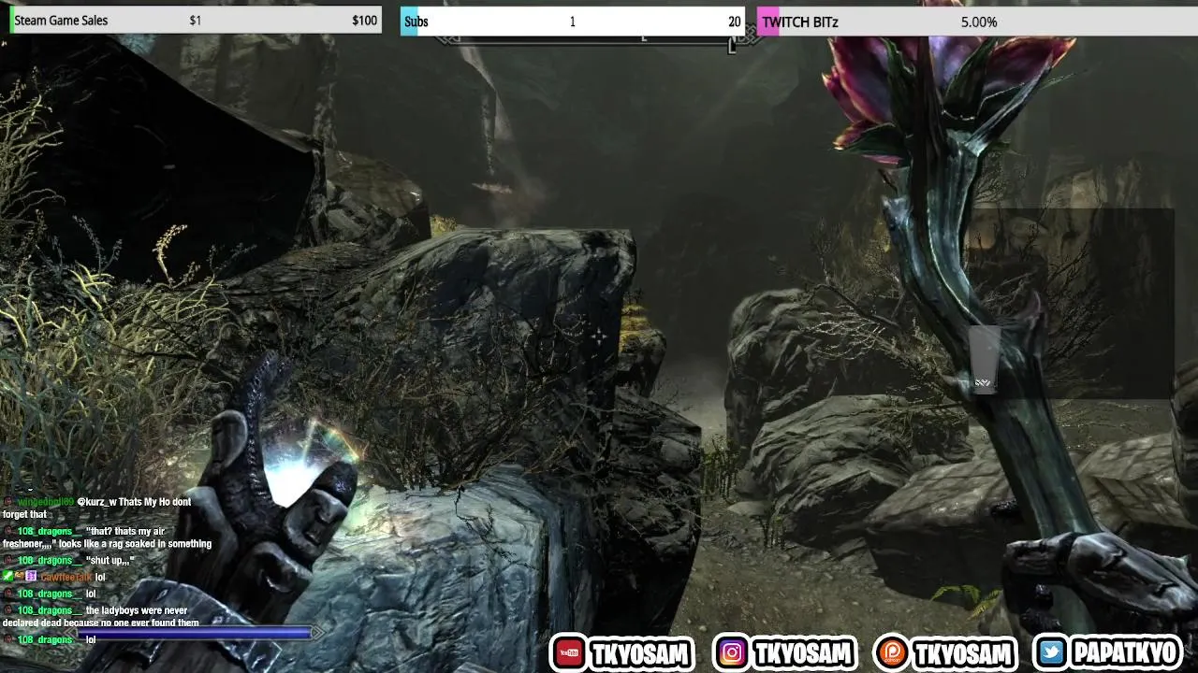Open the PAPATKYO Twitter handle

[1124, 653]
